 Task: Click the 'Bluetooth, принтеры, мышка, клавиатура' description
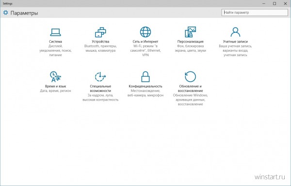point(100,48)
